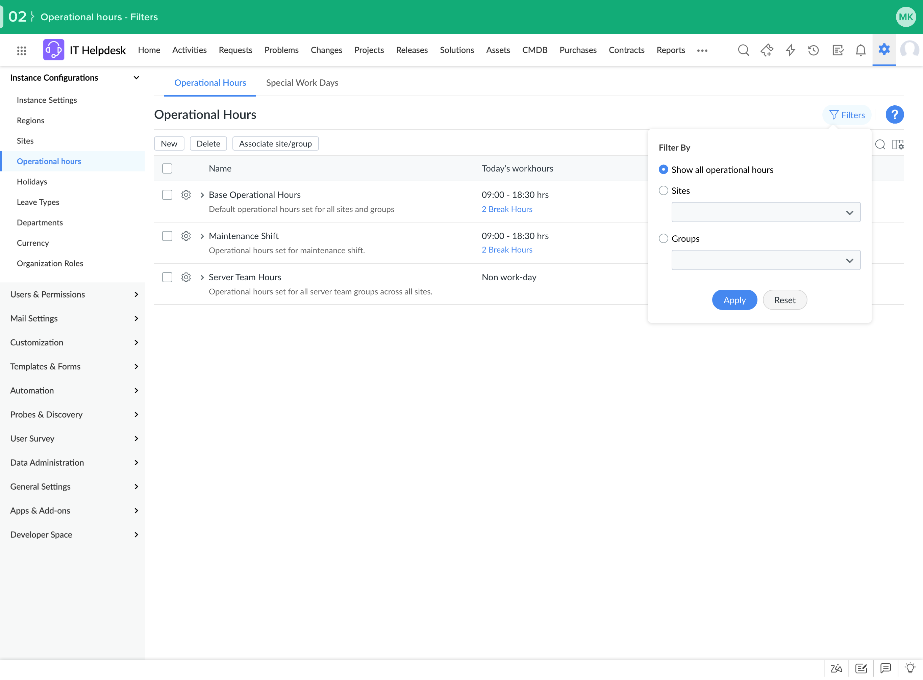Select the Operational Hours tab
This screenshot has width=923, height=680.
[x=210, y=83]
